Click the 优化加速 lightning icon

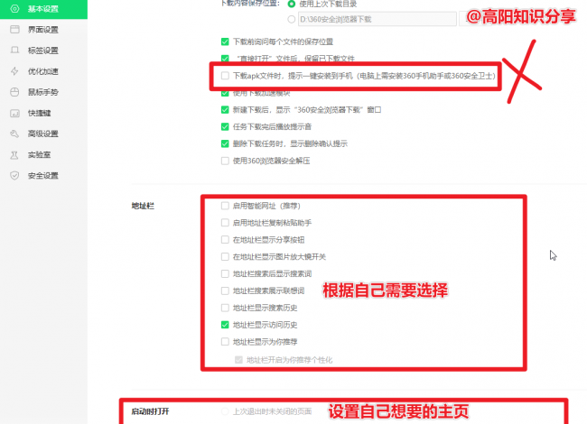click(14, 71)
